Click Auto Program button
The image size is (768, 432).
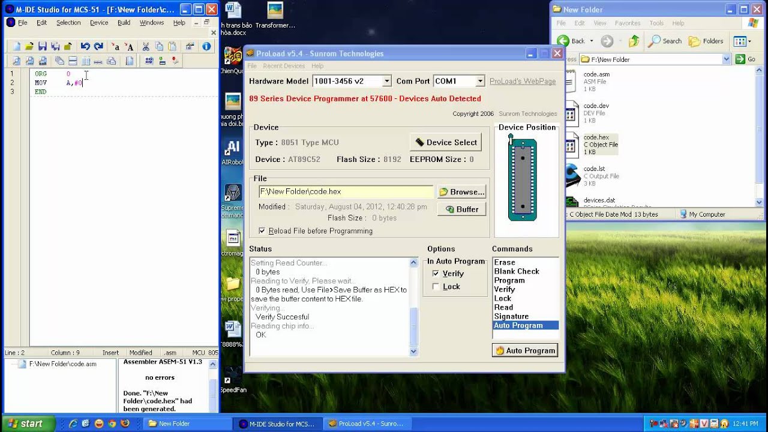pos(525,350)
